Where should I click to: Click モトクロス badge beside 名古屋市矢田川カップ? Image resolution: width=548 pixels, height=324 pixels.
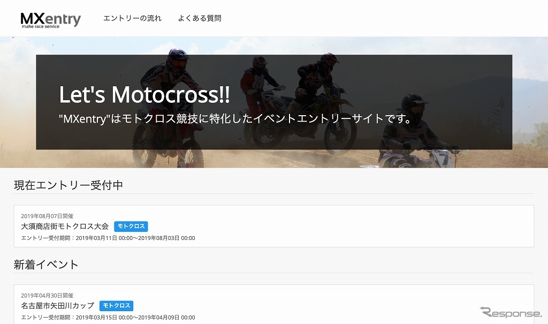[x=116, y=306]
